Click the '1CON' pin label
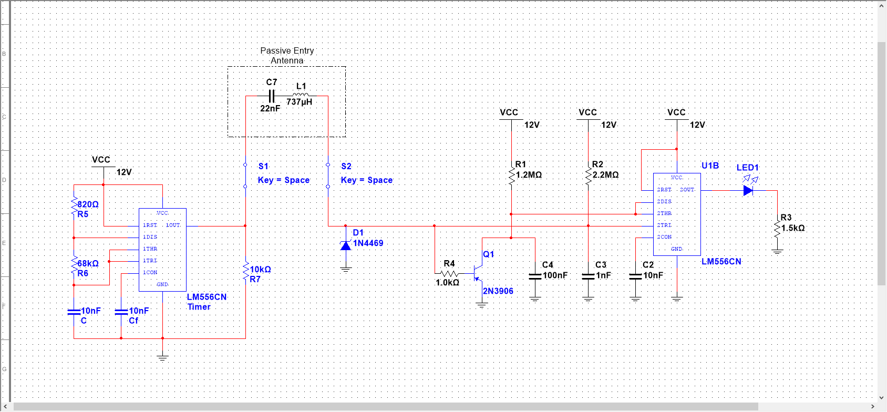 coord(150,272)
